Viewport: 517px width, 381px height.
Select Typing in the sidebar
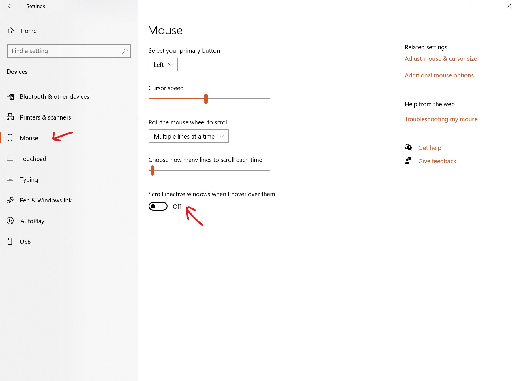pos(29,179)
